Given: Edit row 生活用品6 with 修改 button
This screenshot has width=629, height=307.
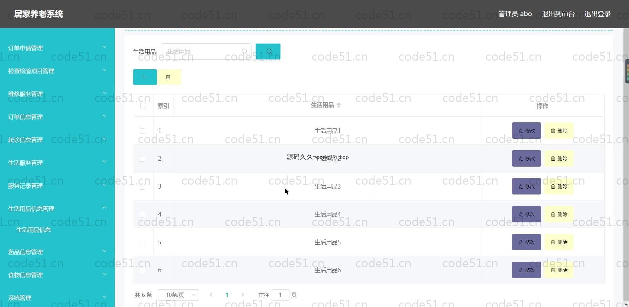Looking at the screenshot, I should (x=526, y=270).
